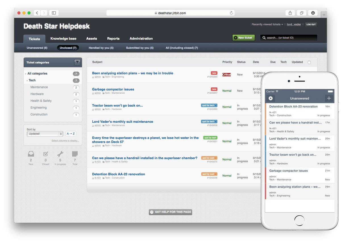
Task: Open the Garbage compactor issues ticket
Action: coord(113,89)
